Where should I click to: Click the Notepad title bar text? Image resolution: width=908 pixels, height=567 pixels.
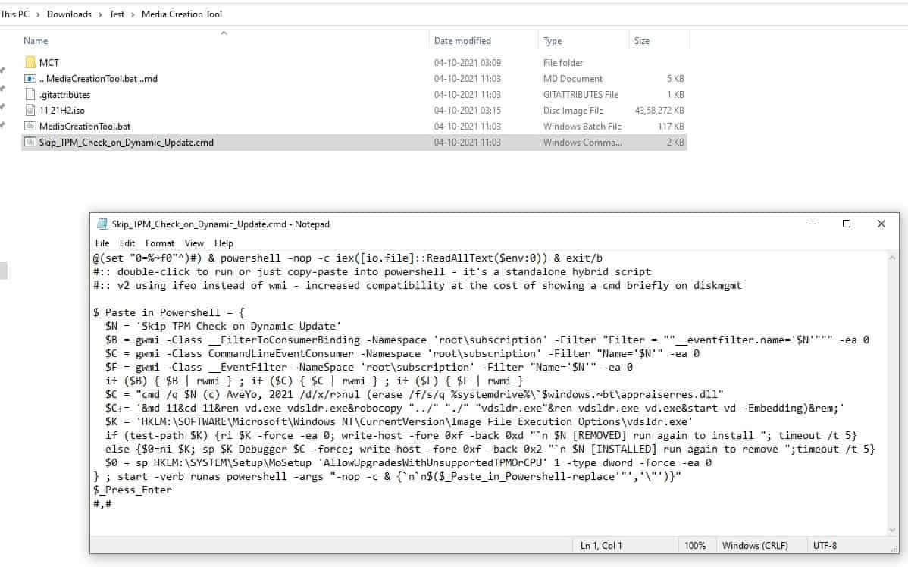[x=221, y=224]
